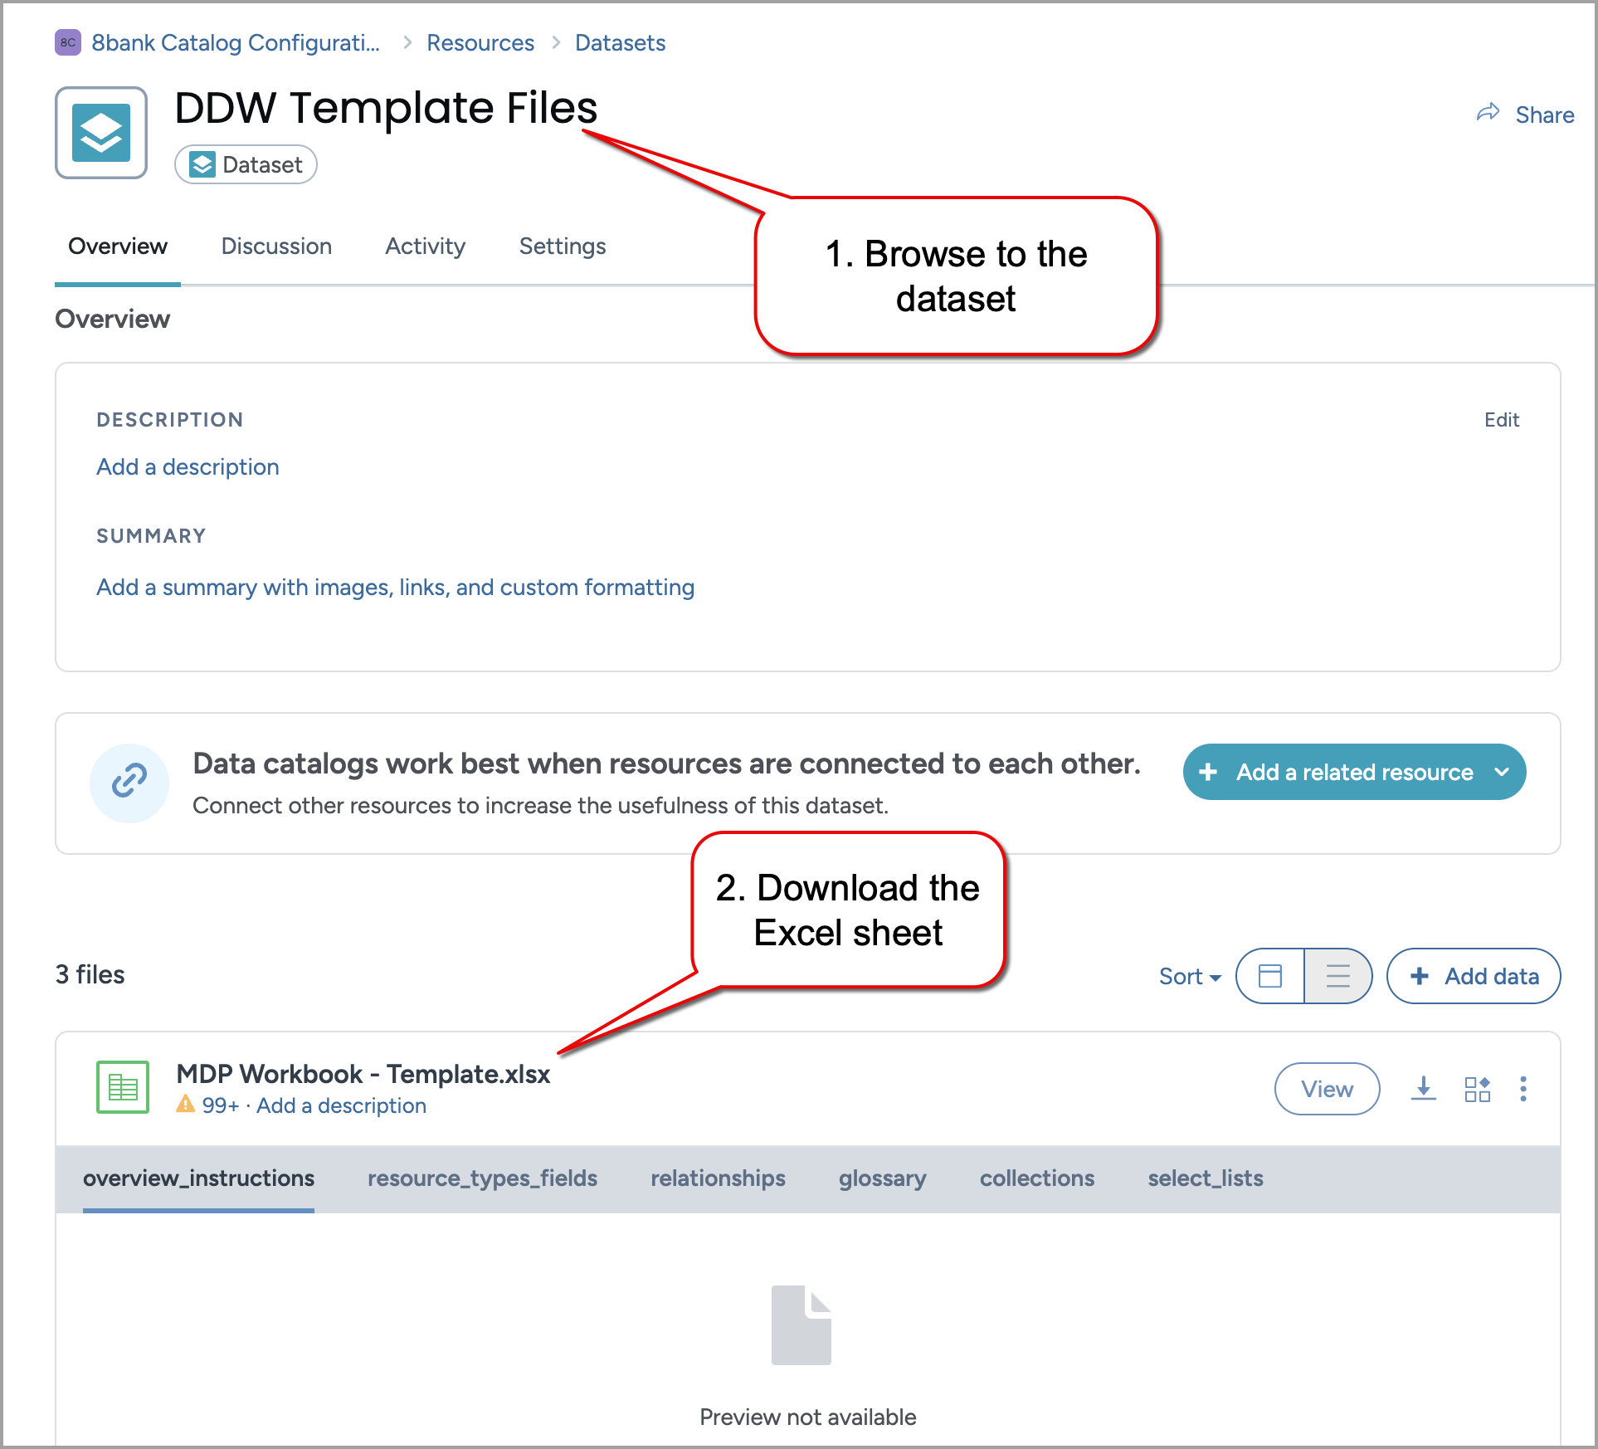Enable the list view layout toggle

1338,976
